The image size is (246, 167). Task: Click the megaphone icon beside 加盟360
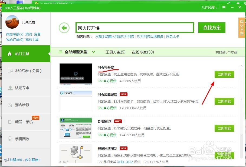[x=6, y=160]
